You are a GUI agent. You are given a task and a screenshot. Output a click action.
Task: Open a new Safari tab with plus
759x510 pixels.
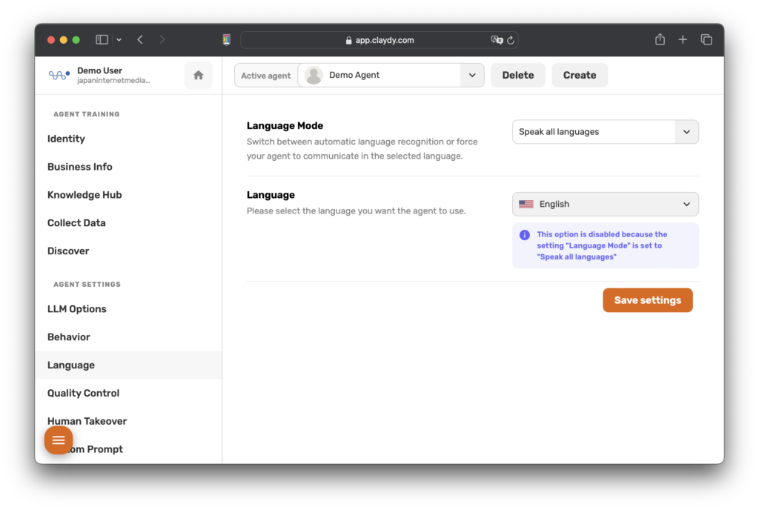click(683, 40)
